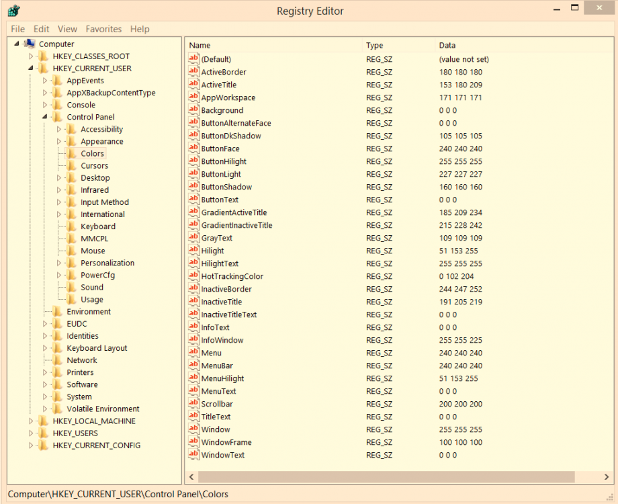The image size is (618, 504).
Task: Click the folder icon beside Environment key
Action: 58,312
